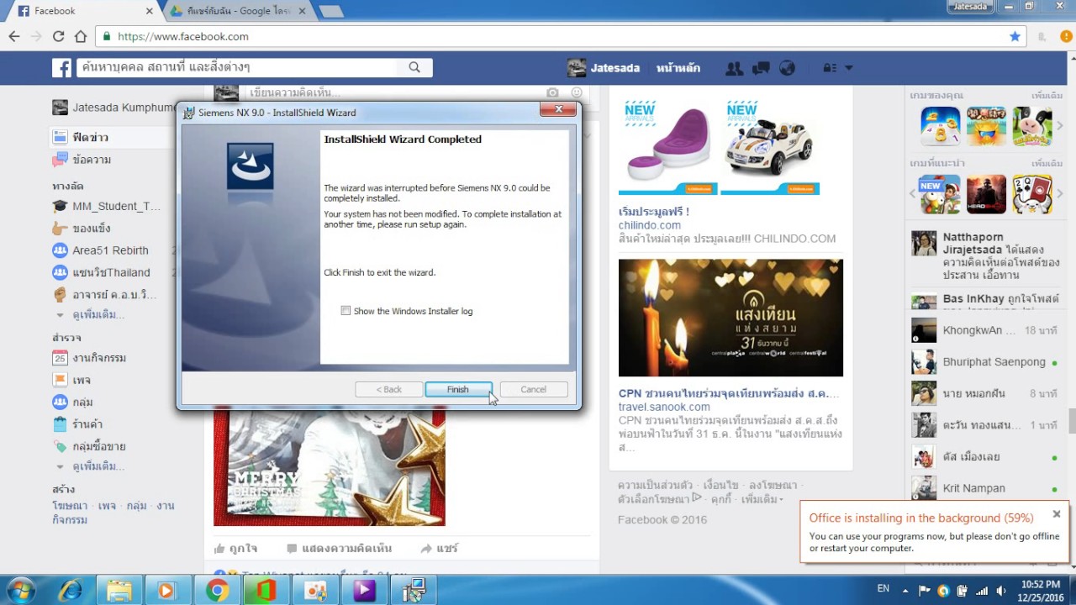The width and height of the screenshot is (1076, 605).
Task: Click ถูกใจ like button under the post
Action: pos(236,548)
